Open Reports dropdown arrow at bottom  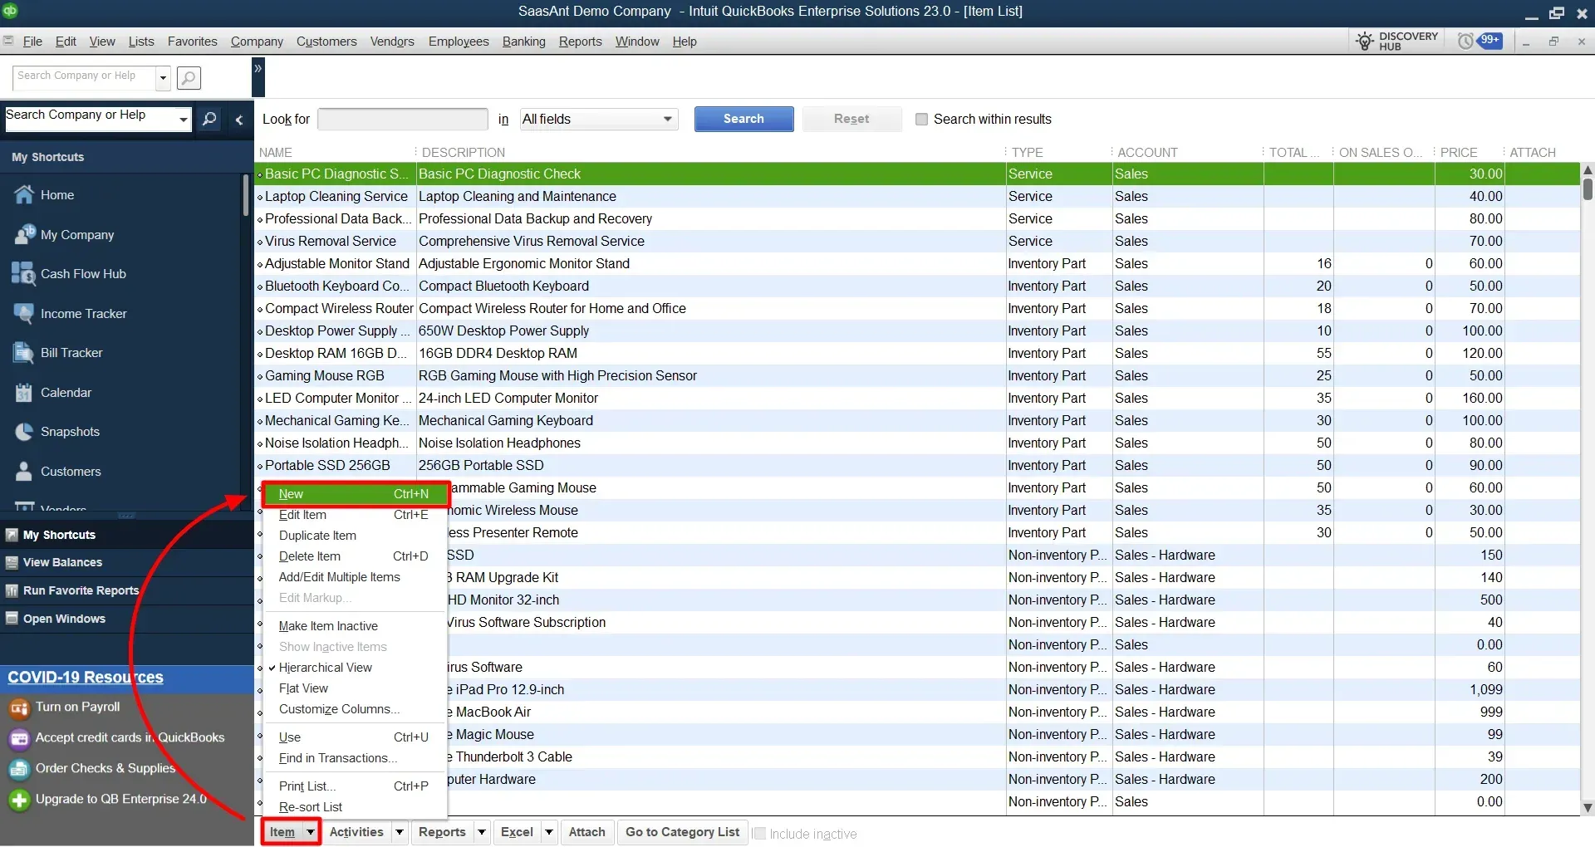point(482,832)
